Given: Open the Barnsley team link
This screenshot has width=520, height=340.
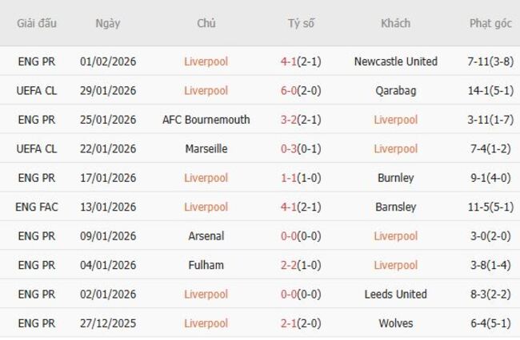Looking at the screenshot, I should click(395, 208).
